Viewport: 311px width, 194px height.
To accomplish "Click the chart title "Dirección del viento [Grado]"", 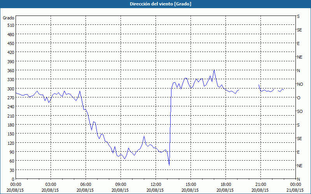I will 161,4.
